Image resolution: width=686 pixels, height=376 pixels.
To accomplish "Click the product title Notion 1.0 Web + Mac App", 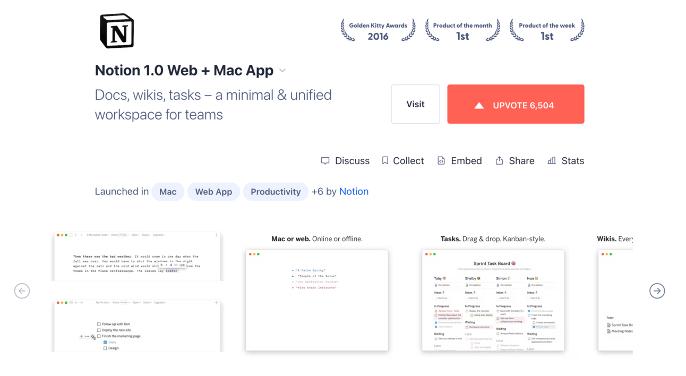I will pos(184,70).
